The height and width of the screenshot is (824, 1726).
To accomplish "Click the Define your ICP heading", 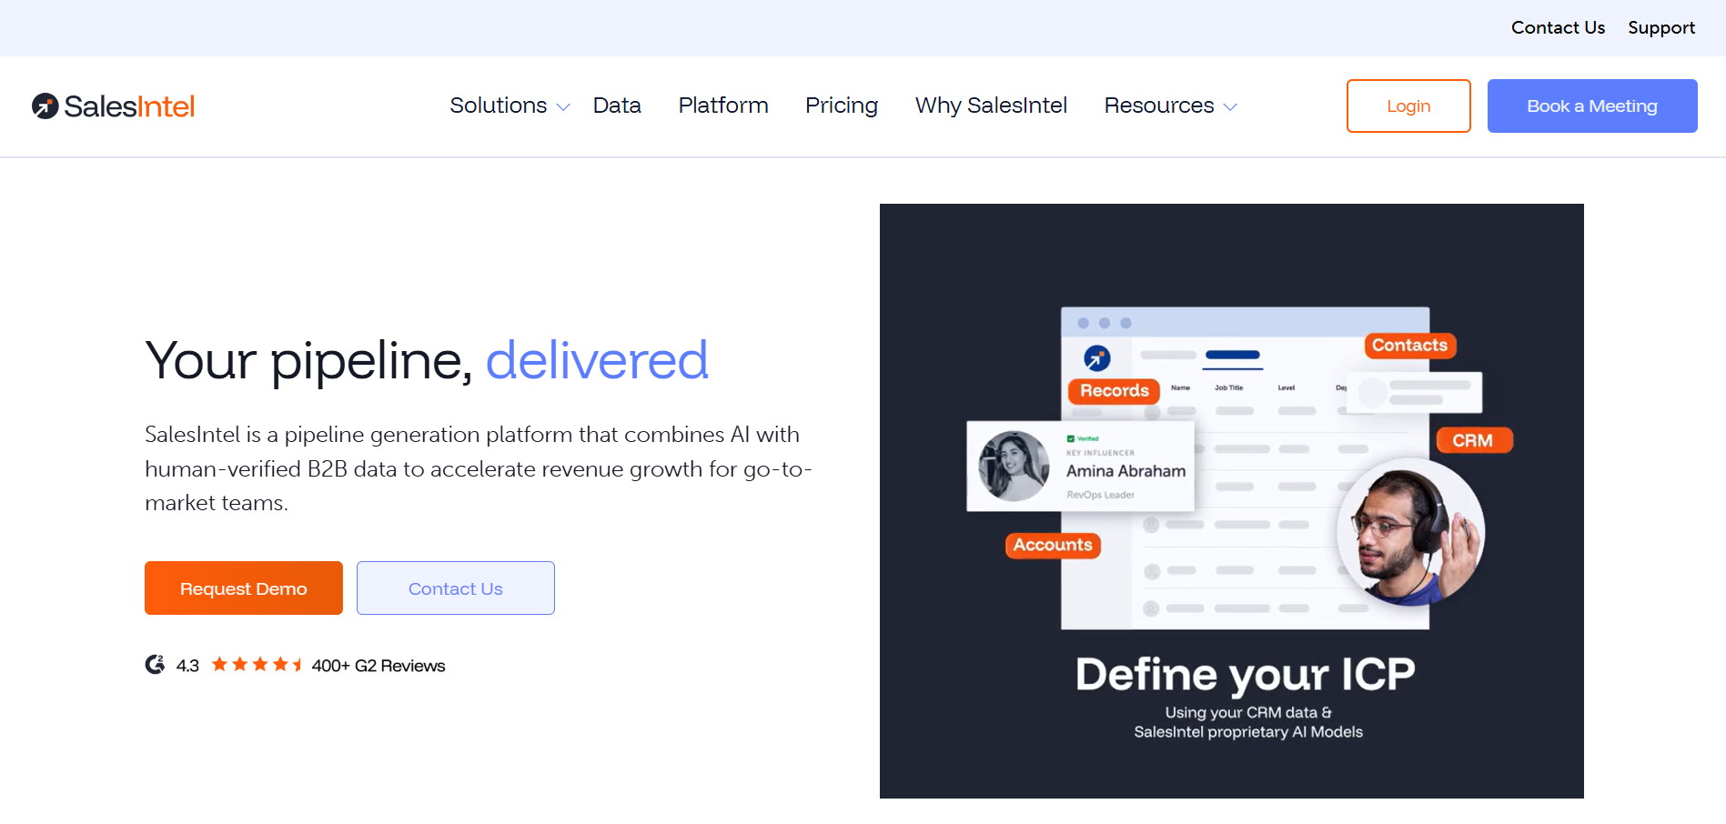I will coord(1246,675).
